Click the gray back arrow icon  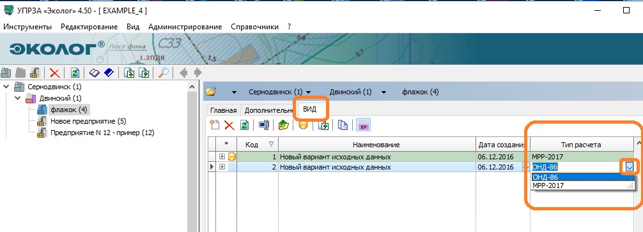click(x=183, y=73)
